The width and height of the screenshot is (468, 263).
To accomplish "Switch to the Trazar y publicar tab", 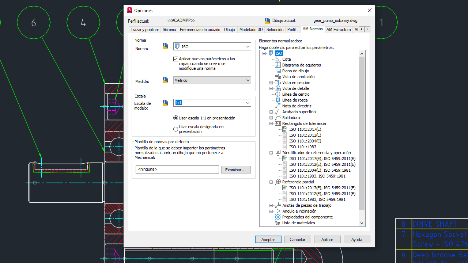I will pyautogui.click(x=145, y=30).
